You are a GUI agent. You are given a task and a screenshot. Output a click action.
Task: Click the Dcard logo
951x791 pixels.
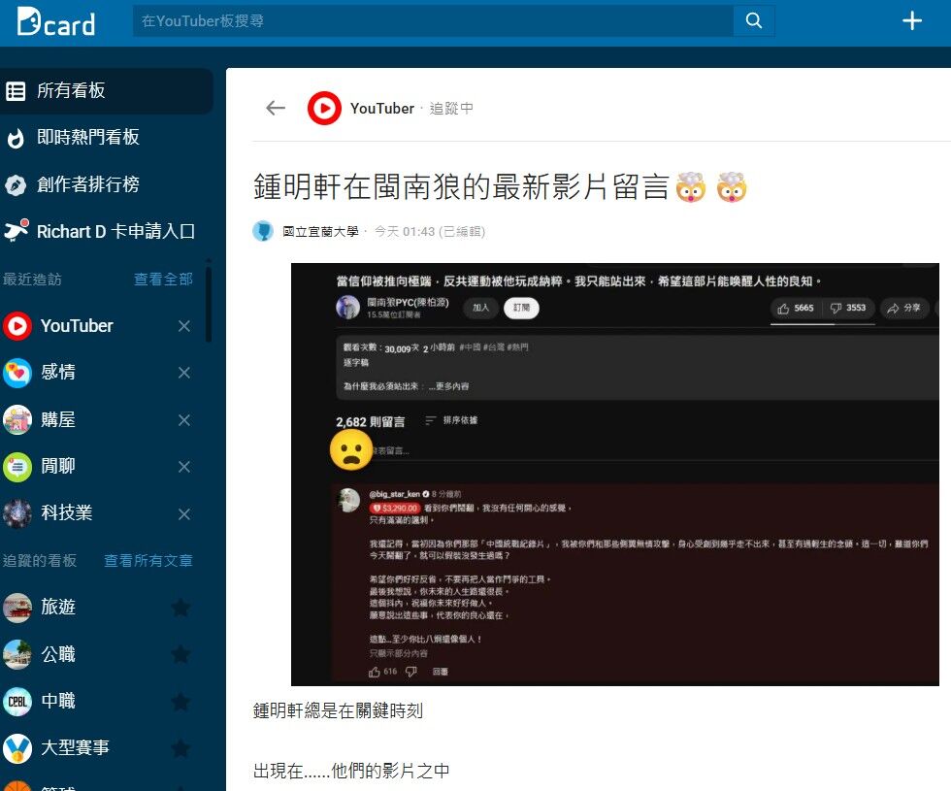55,21
